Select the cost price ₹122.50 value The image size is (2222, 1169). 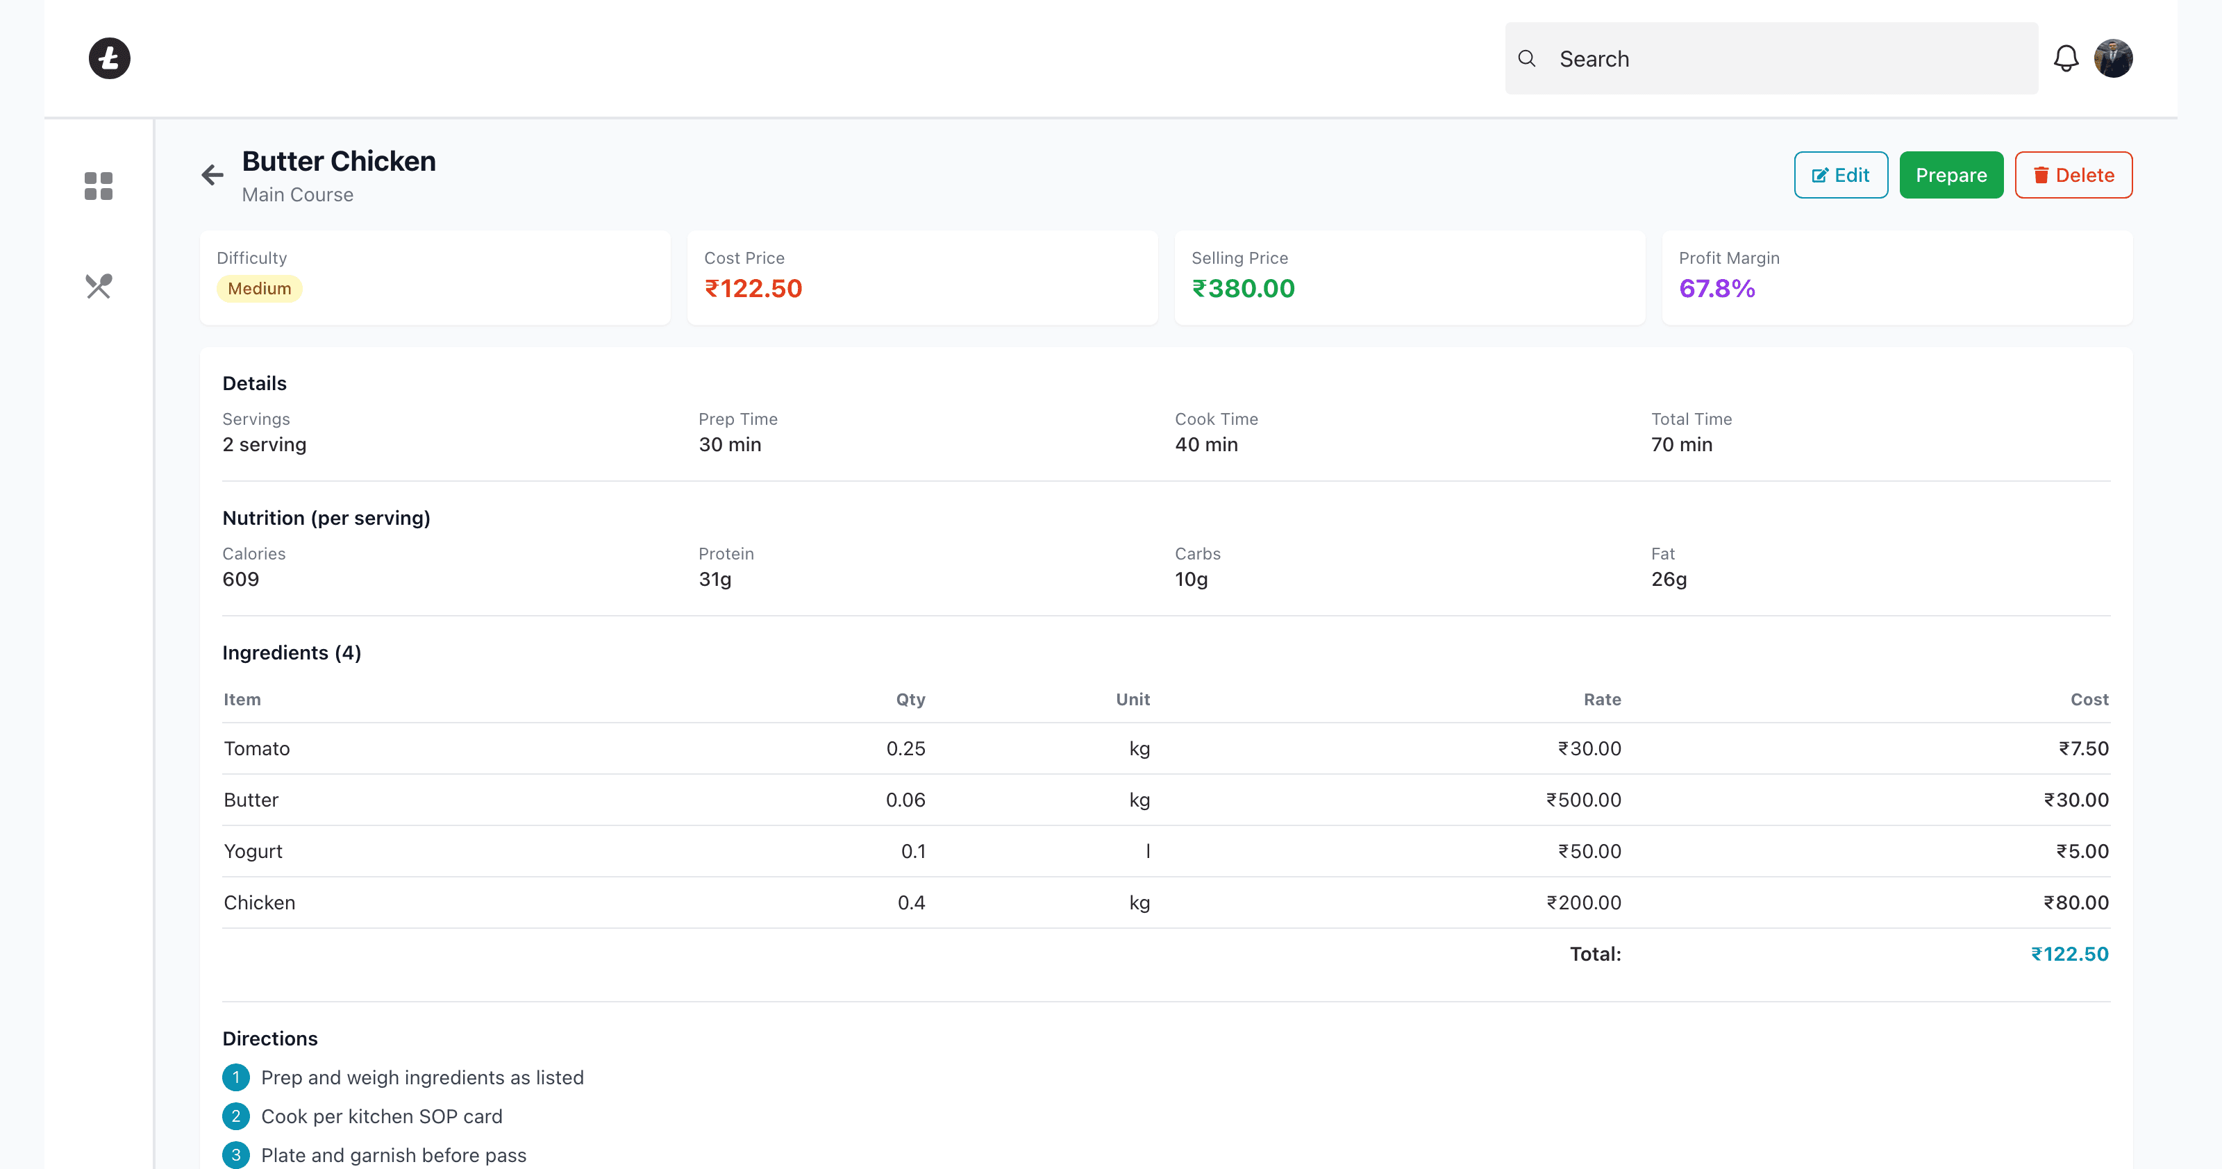pyautogui.click(x=753, y=289)
